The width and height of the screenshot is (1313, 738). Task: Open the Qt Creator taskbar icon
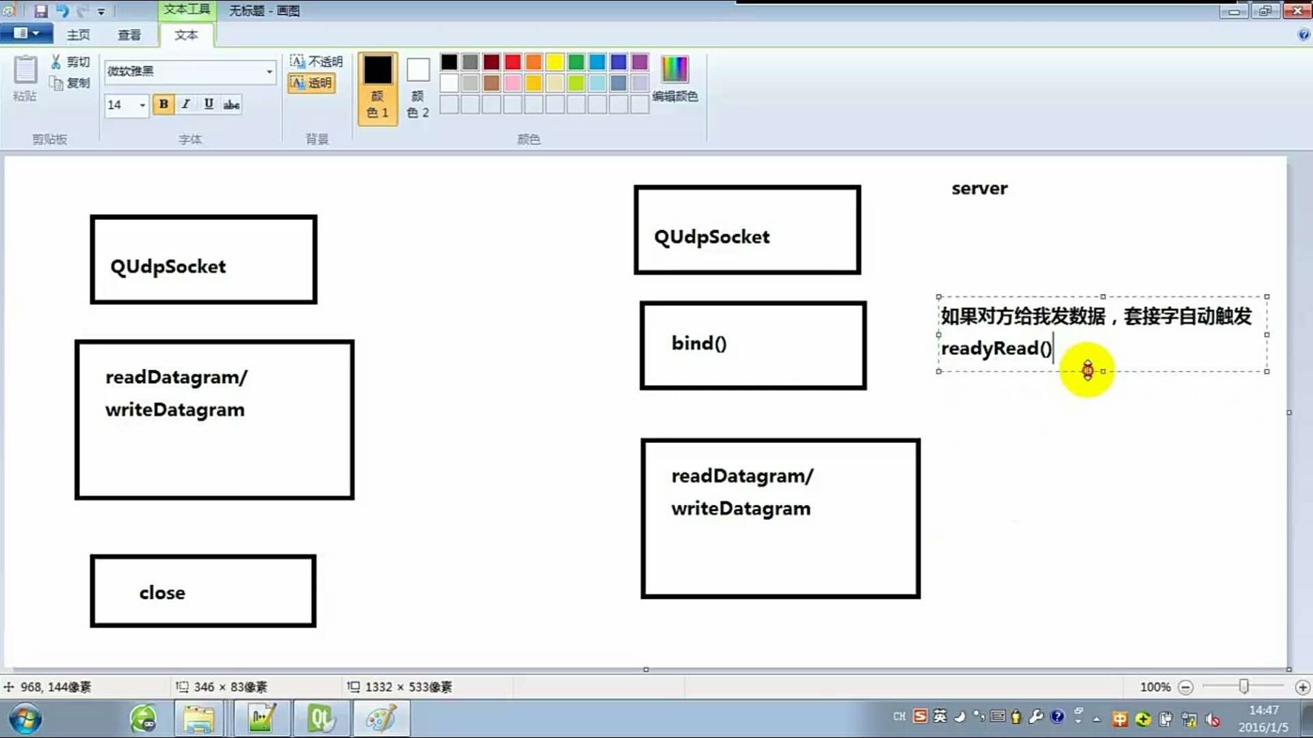click(x=321, y=719)
